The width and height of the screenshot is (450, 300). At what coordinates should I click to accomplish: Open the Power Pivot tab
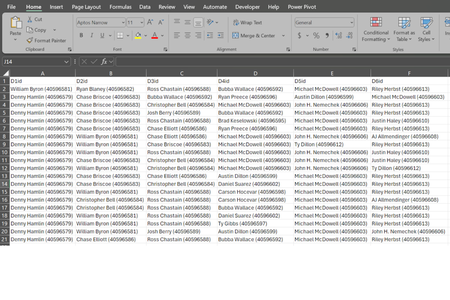[302, 7]
